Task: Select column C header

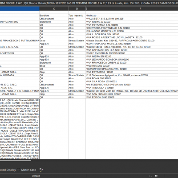Action: 54,9
